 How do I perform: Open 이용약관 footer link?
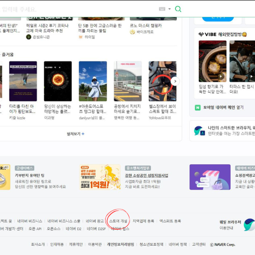point(95,245)
